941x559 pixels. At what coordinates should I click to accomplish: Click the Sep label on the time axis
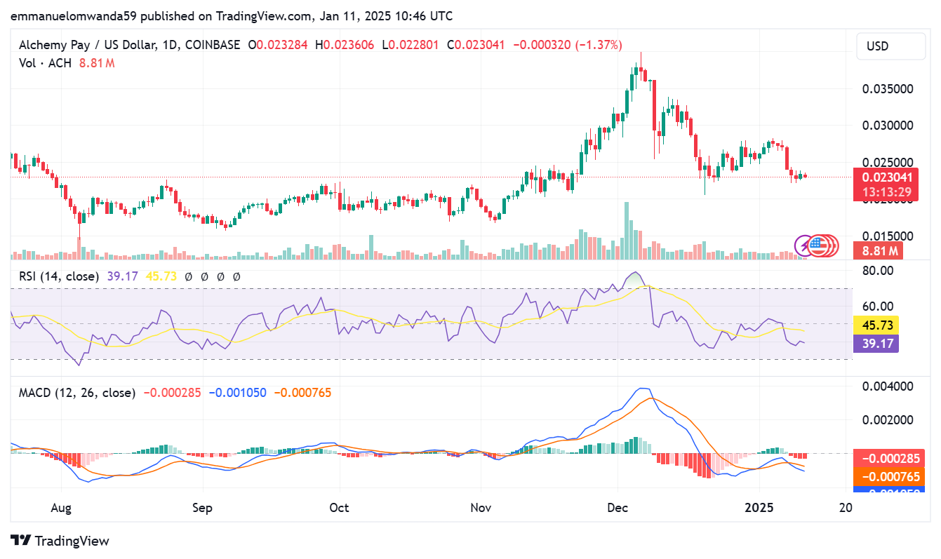point(203,506)
